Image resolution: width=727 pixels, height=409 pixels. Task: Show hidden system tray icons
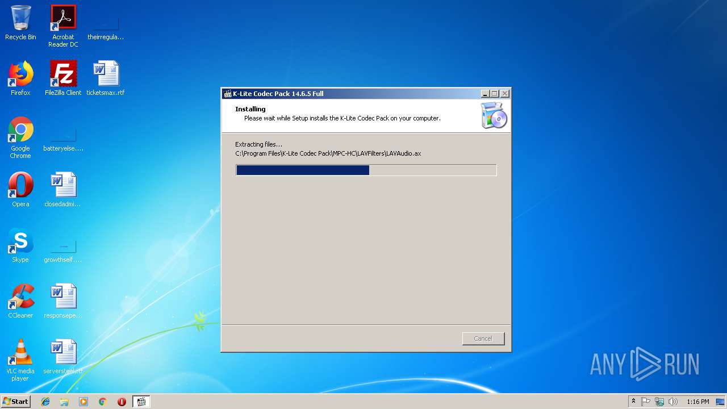pos(633,402)
